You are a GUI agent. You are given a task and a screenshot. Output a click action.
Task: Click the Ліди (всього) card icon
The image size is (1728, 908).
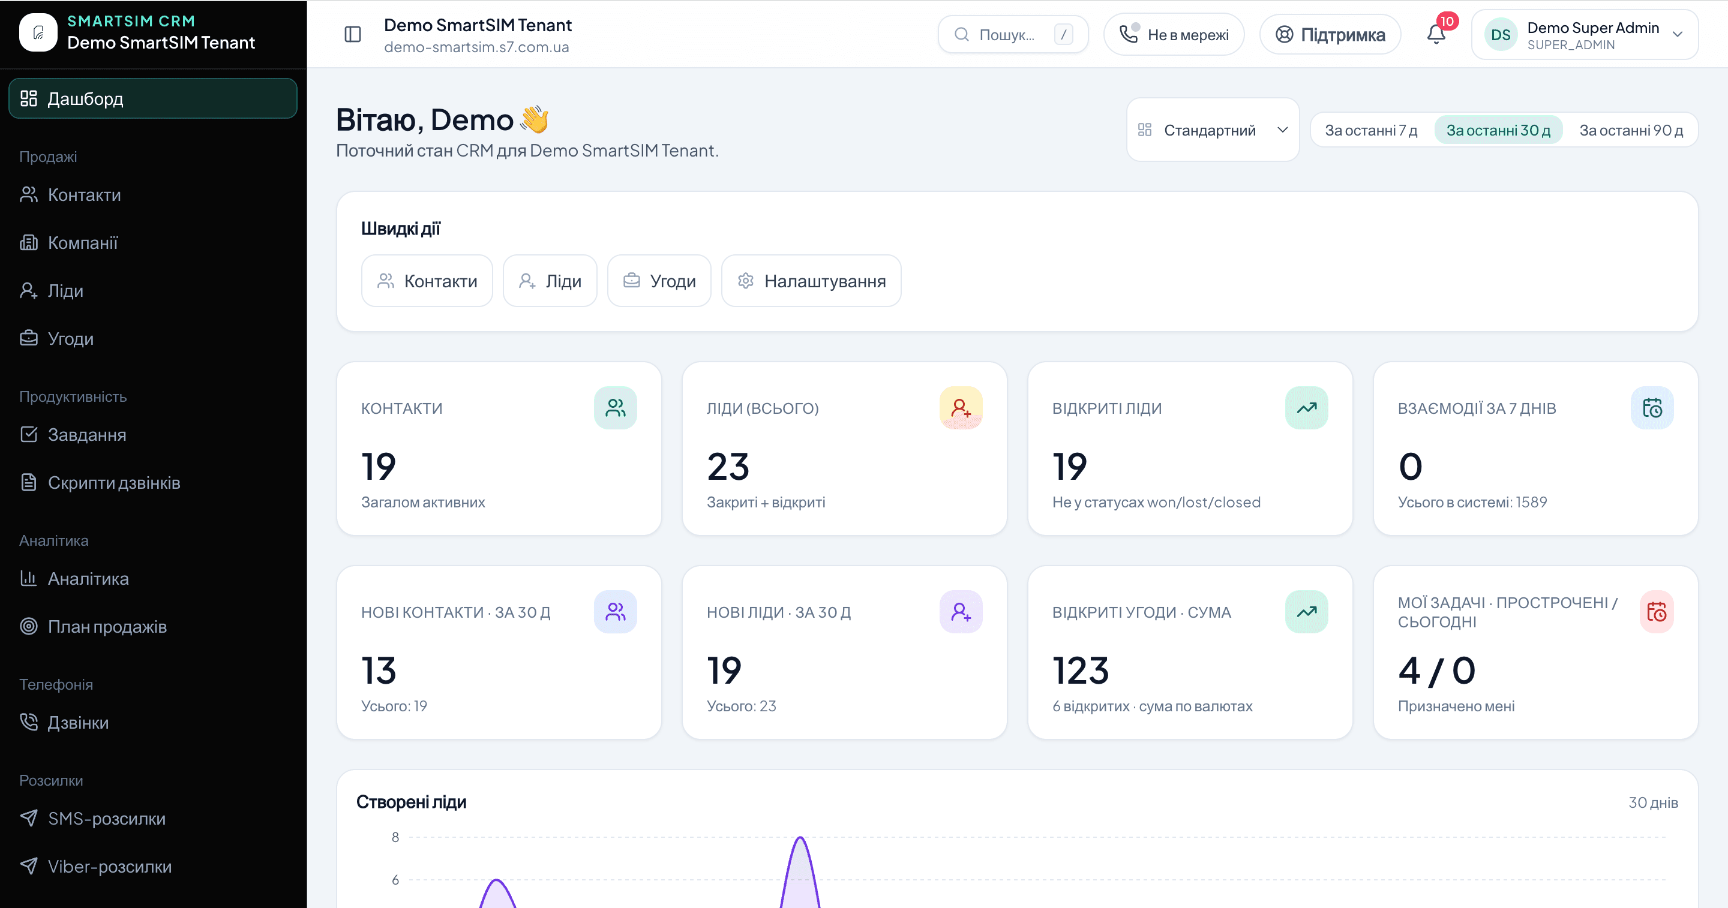point(961,408)
